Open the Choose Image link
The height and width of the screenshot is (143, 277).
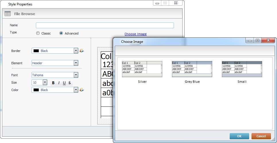tap(135, 34)
